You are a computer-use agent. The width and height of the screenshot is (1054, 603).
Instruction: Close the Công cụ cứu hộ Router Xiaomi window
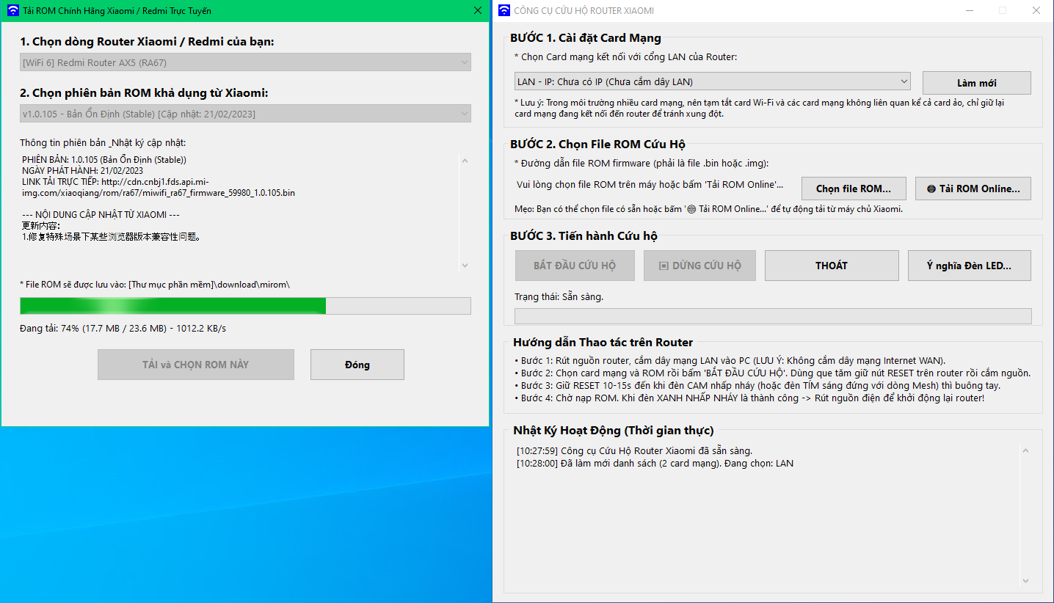[1036, 10]
